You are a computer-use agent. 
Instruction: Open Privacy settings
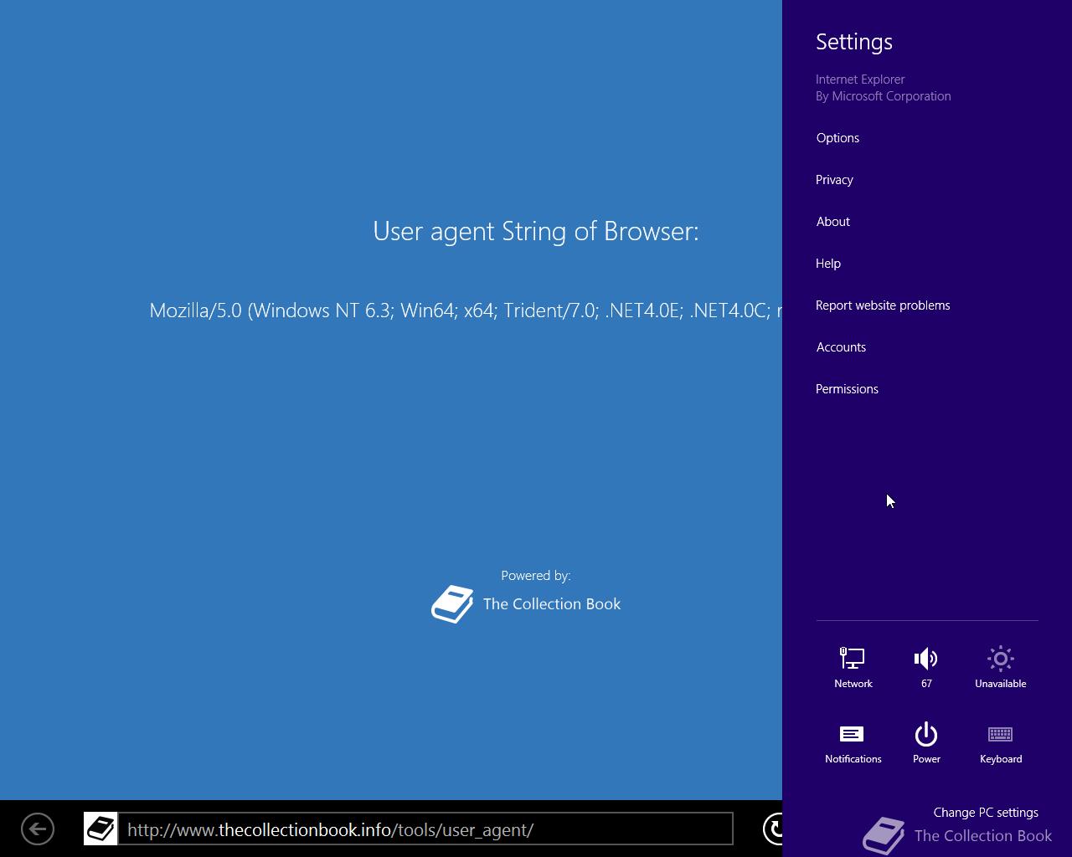click(834, 180)
